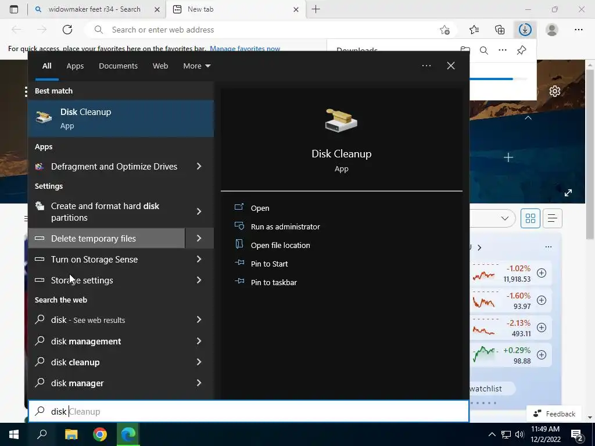Open Edge Downloads toolbar button
The height and width of the screenshot is (446, 595).
tap(525, 30)
